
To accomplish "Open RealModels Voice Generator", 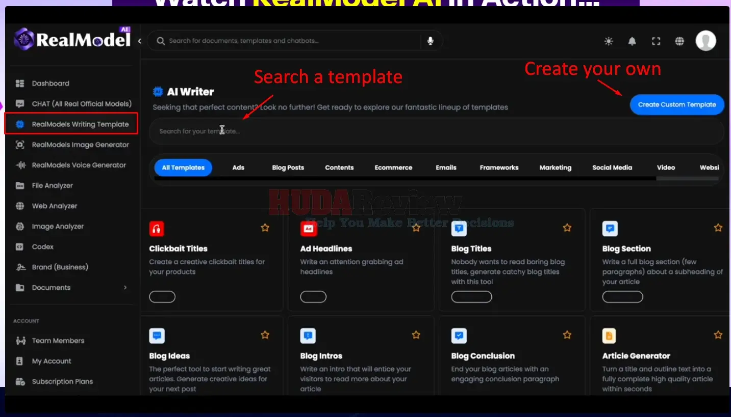I will click(x=71, y=165).
